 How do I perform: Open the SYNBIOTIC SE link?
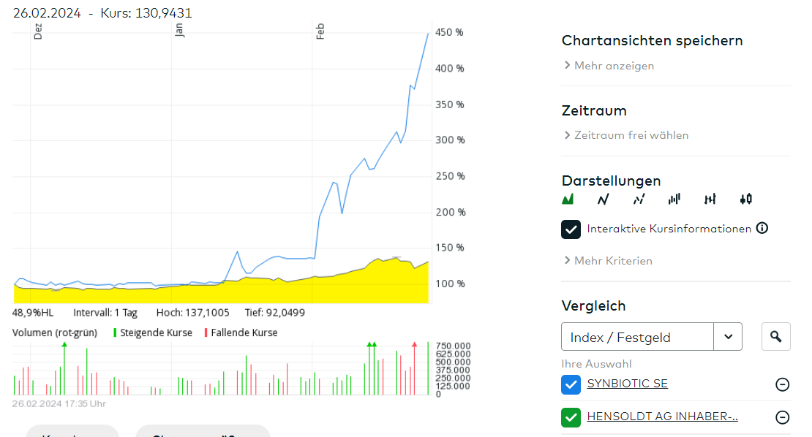click(x=627, y=384)
